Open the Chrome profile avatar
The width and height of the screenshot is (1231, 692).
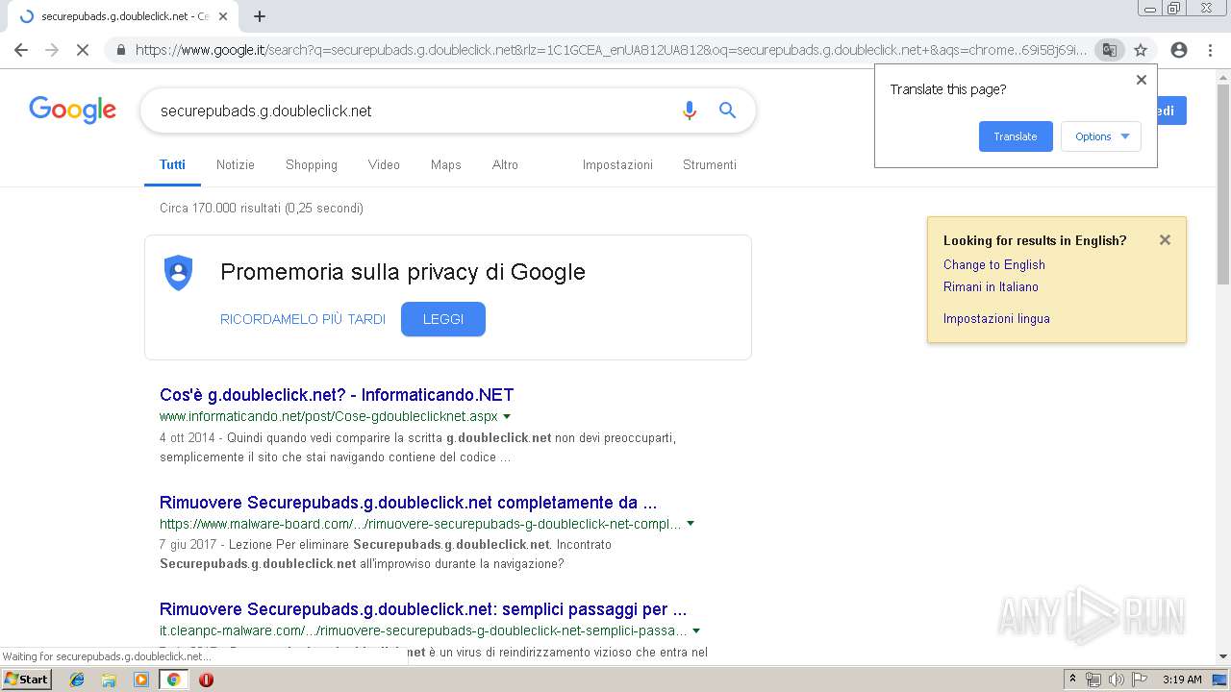[x=1179, y=50]
